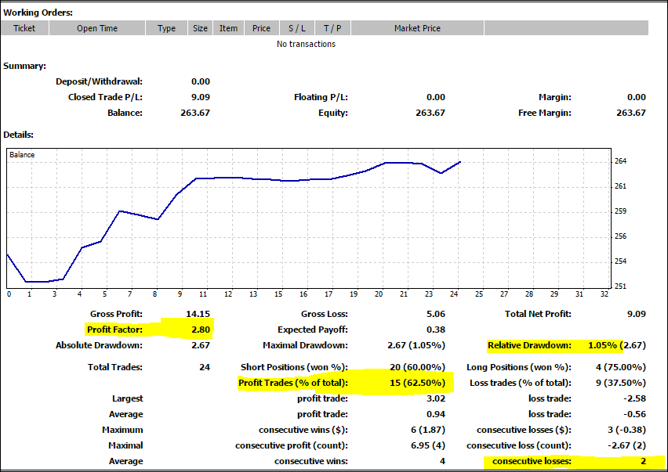Click the highlighted Profit Trades (% of total) label
The height and width of the screenshot is (472, 668).
coord(292,383)
